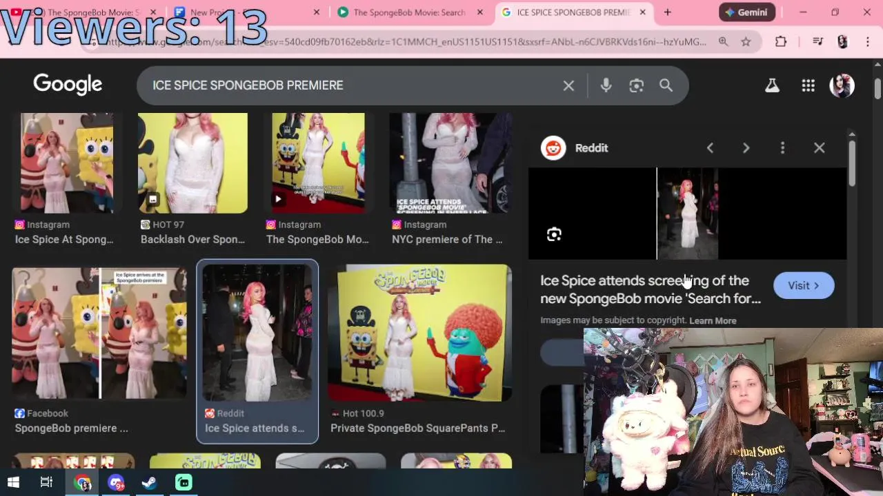The width and height of the screenshot is (883, 496).
Task: Open the Learn More copyright link
Action: [x=713, y=320]
